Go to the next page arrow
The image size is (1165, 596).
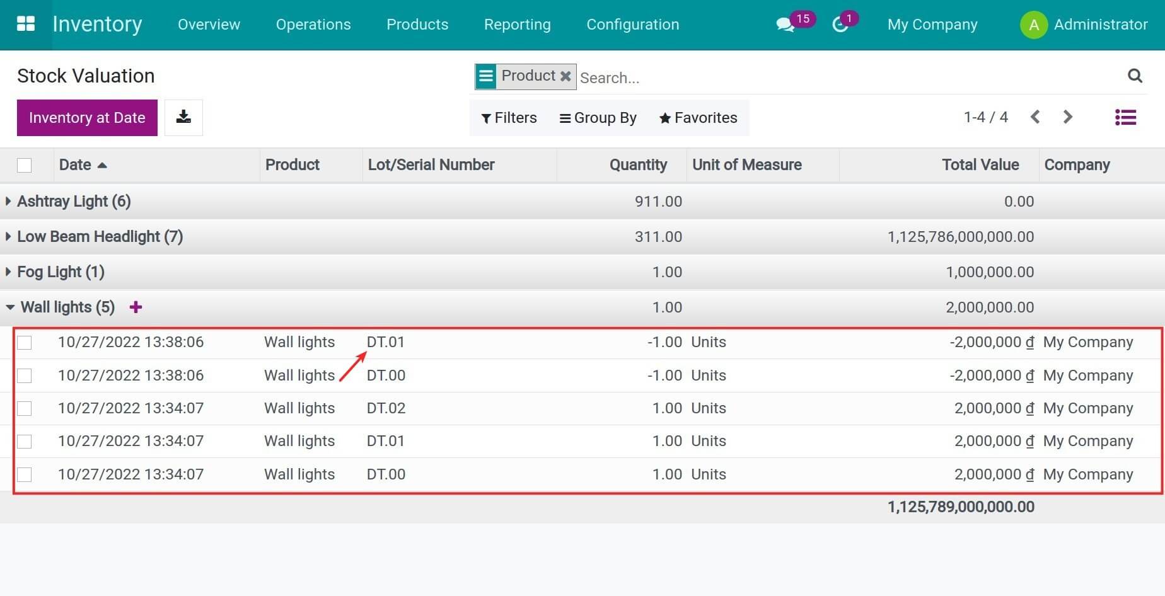(1067, 117)
